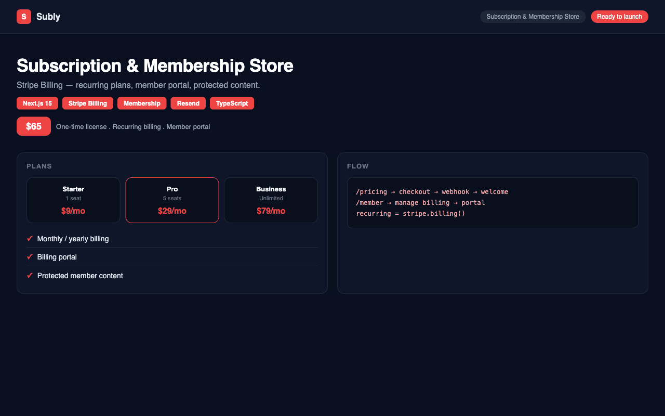Click the FLOW section heading
Screen dimensions: 665x416
click(358, 166)
